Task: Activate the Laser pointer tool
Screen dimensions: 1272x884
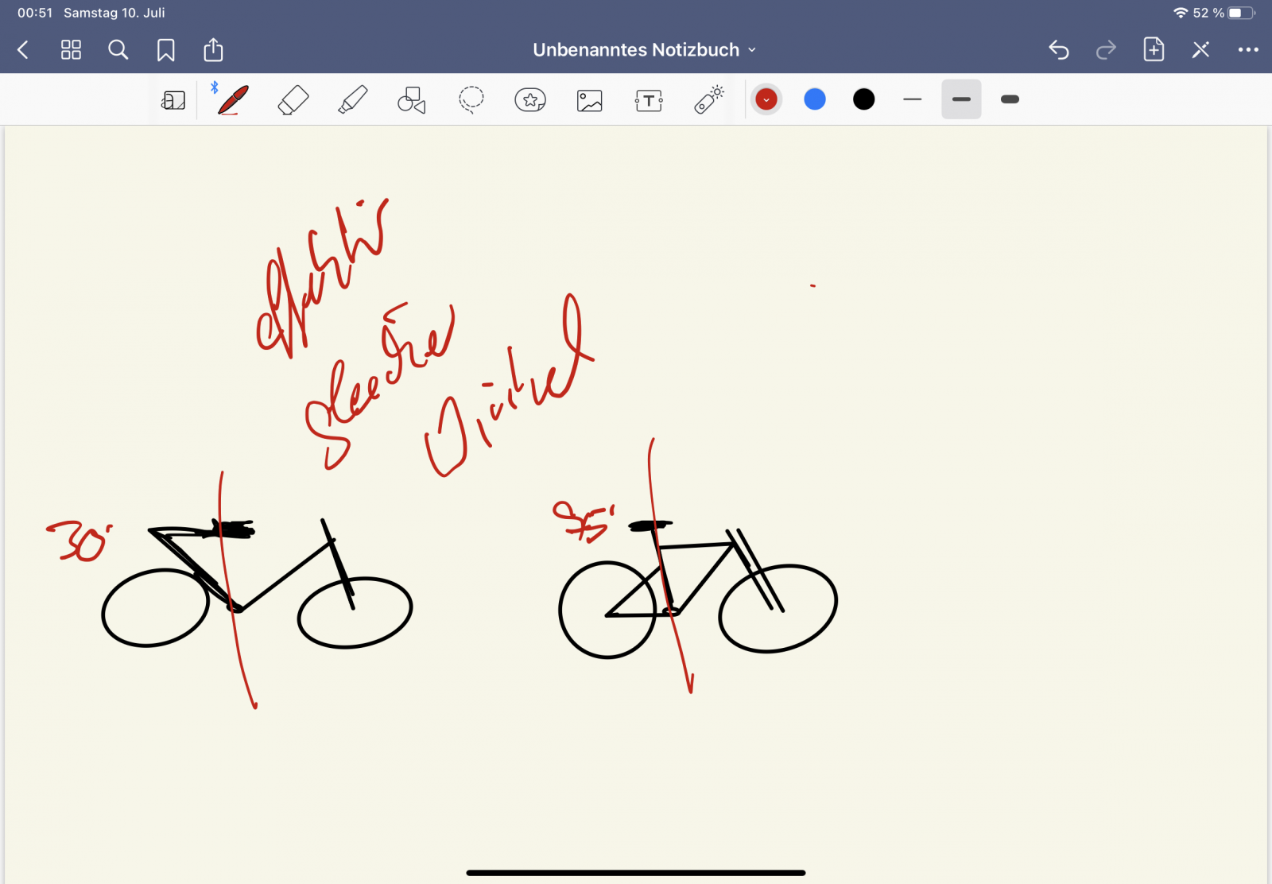Action: click(x=708, y=100)
